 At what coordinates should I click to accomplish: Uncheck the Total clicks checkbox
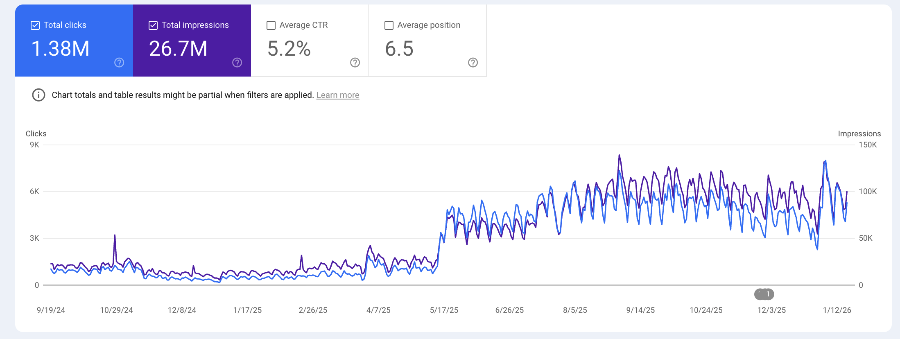35,25
